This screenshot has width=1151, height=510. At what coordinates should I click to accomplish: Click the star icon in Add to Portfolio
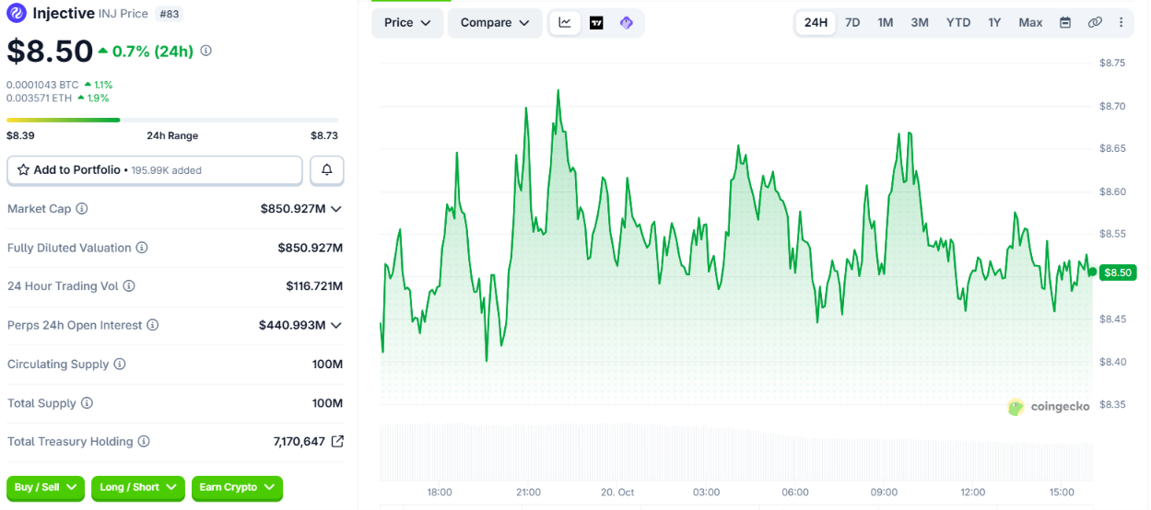coord(23,170)
